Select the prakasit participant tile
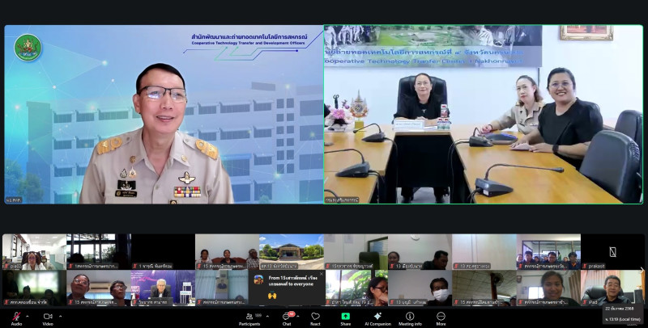The height and width of the screenshot is (328, 648). pos(612,251)
